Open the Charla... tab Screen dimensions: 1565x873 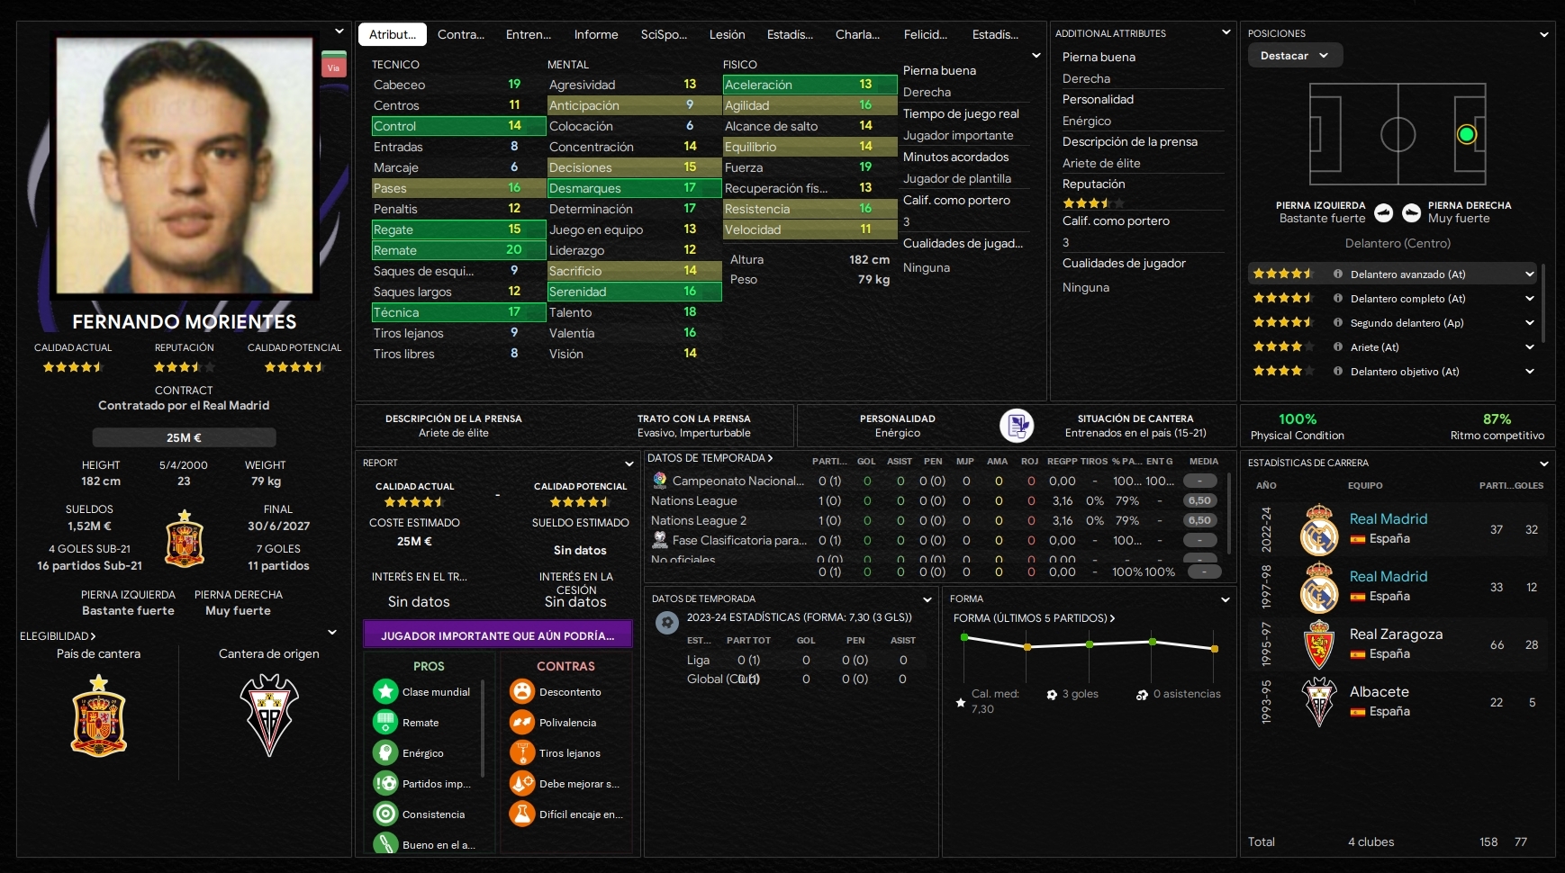pos(857,34)
